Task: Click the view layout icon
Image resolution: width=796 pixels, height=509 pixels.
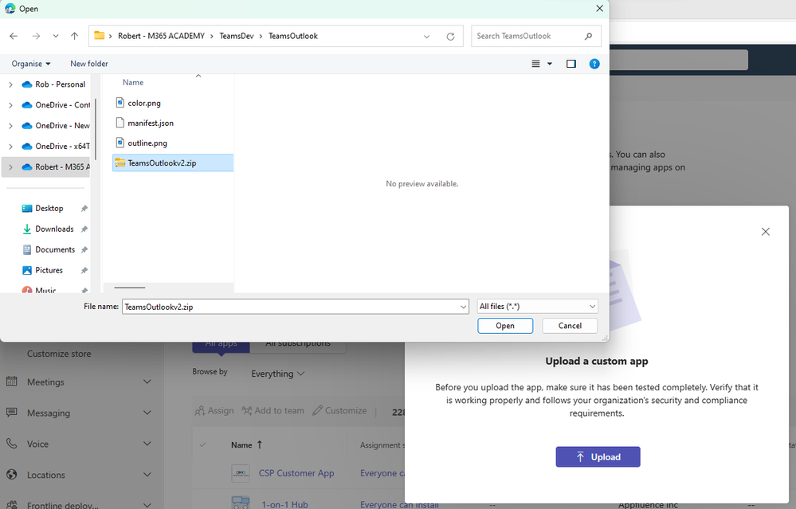Action: coord(535,64)
